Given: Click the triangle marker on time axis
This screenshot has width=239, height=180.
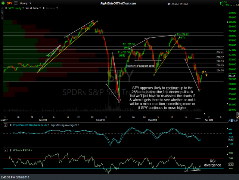Looking at the screenshot, I should (x=204, y=114).
